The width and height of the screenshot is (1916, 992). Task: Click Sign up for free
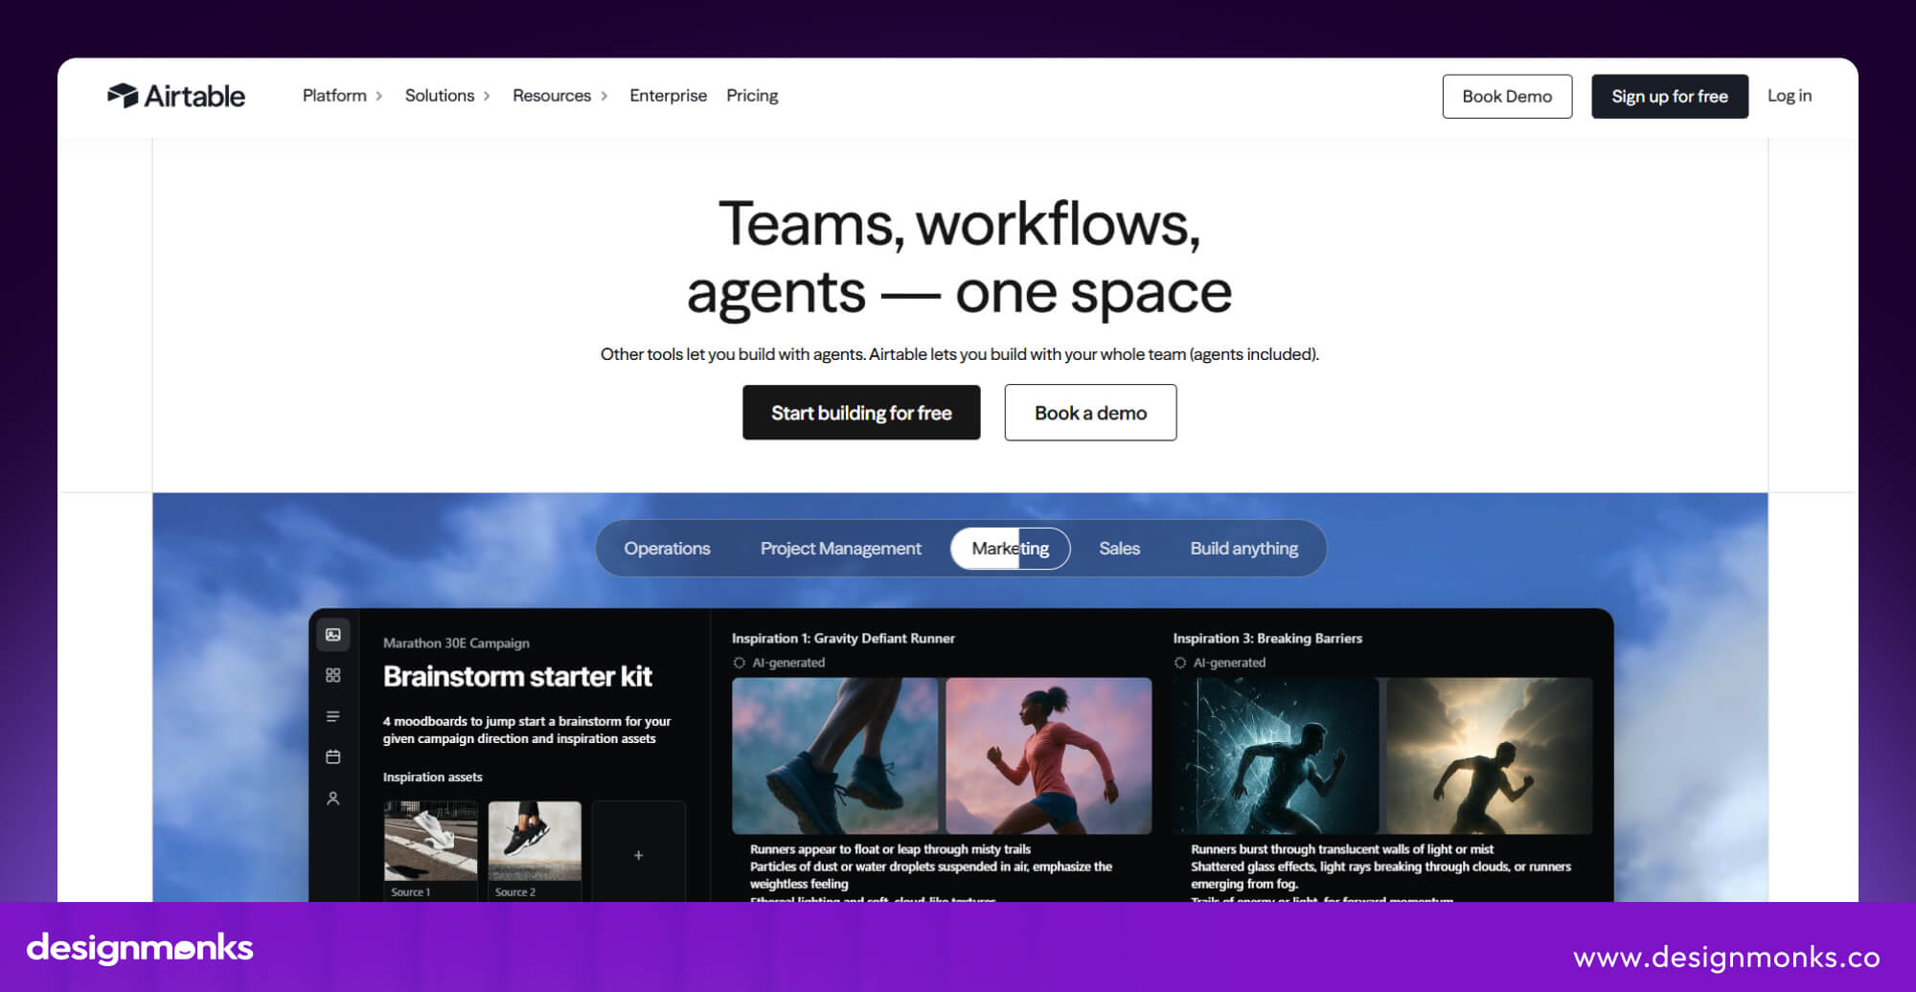(1670, 96)
